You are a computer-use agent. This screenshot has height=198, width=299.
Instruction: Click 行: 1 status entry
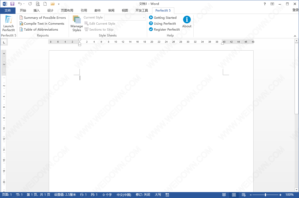coord(83,195)
